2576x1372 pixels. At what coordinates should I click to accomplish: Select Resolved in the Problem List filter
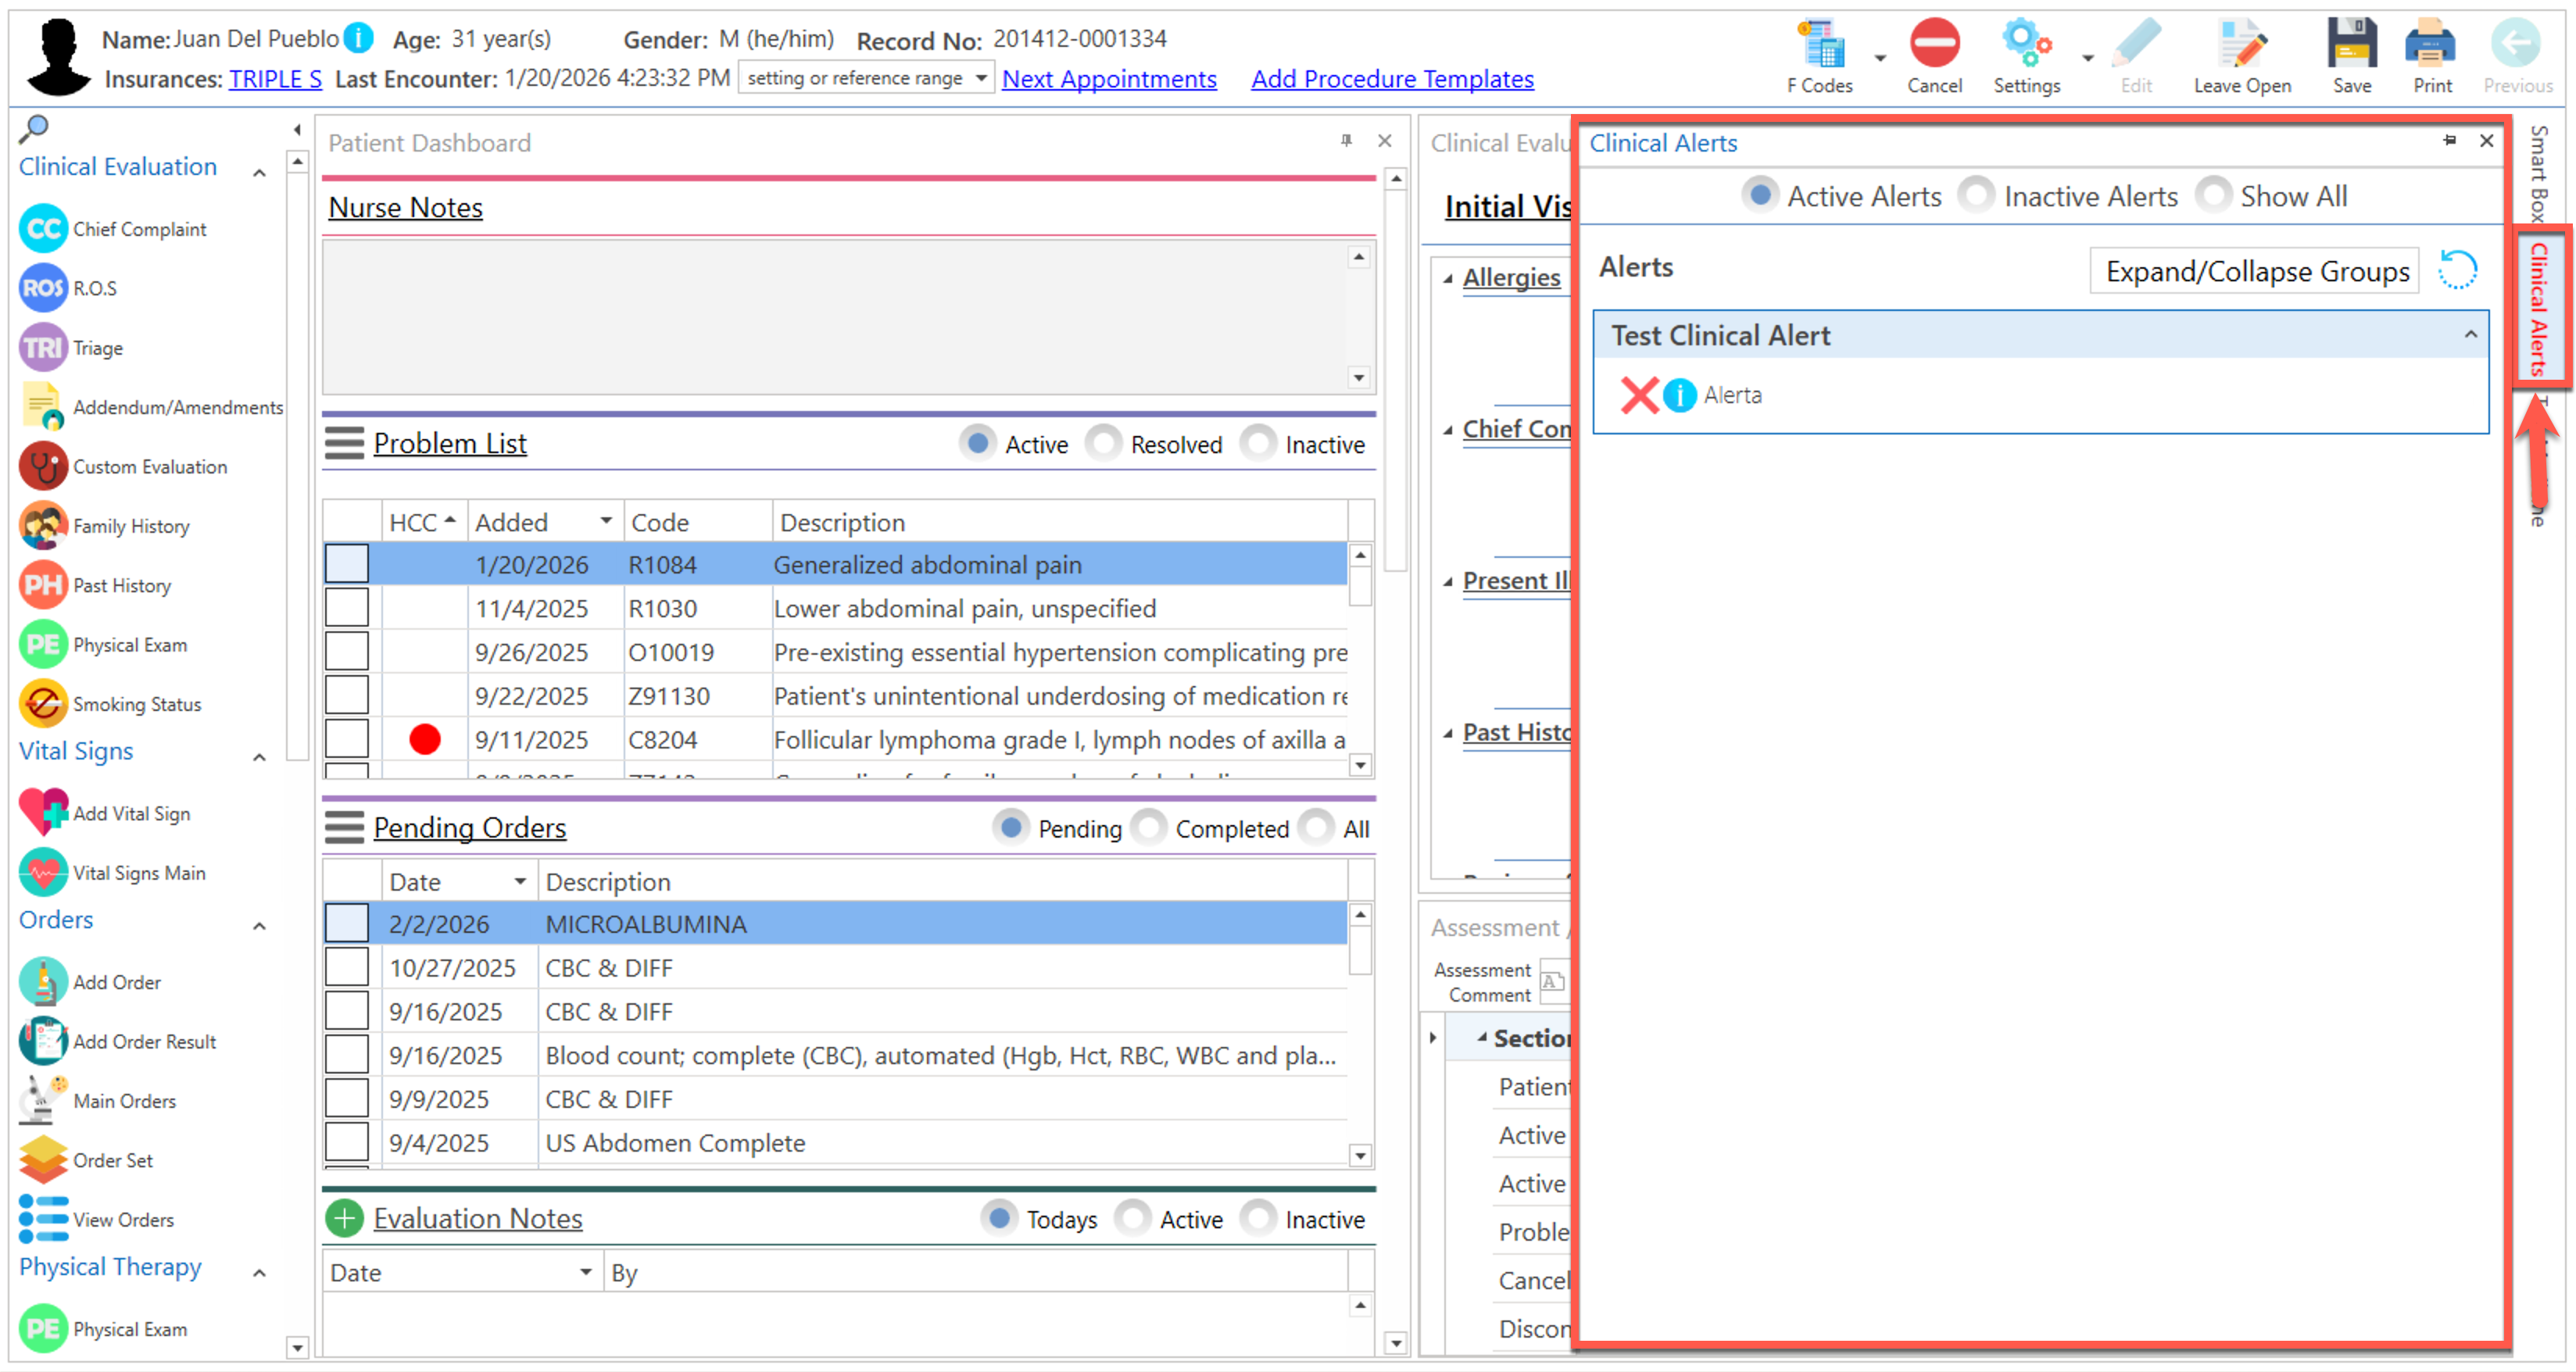click(1104, 443)
